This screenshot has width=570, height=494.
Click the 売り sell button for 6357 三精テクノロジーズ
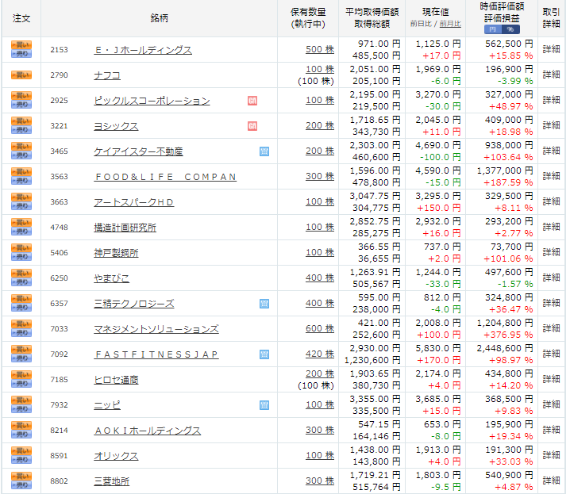(21, 308)
